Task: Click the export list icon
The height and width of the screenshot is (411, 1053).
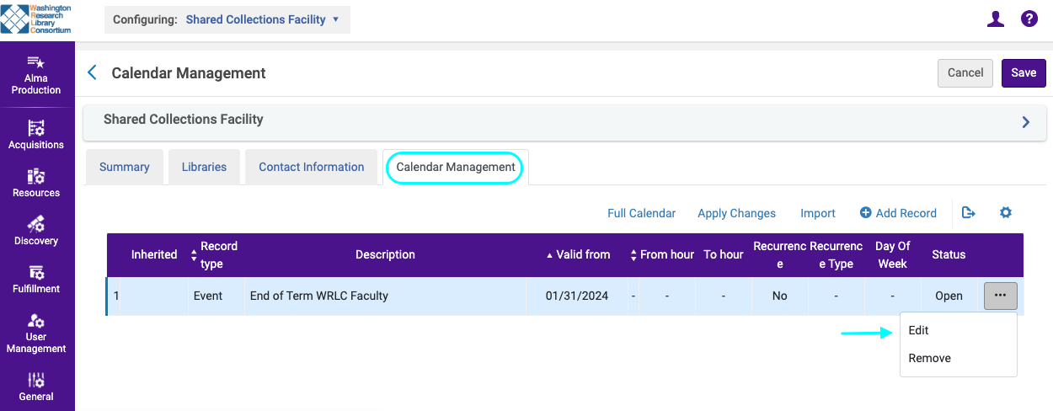Action: click(969, 213)
